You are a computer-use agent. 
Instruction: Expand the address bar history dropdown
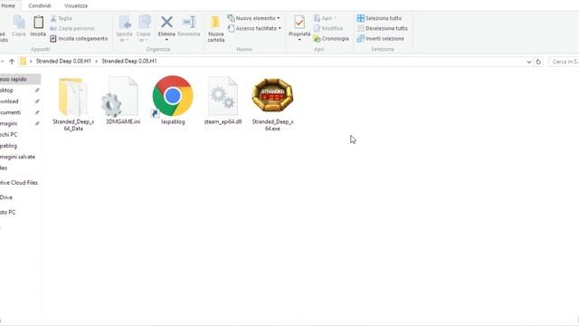[x=528, y=62]
